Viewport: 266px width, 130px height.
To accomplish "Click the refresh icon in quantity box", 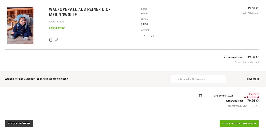I will pos(152,36).
